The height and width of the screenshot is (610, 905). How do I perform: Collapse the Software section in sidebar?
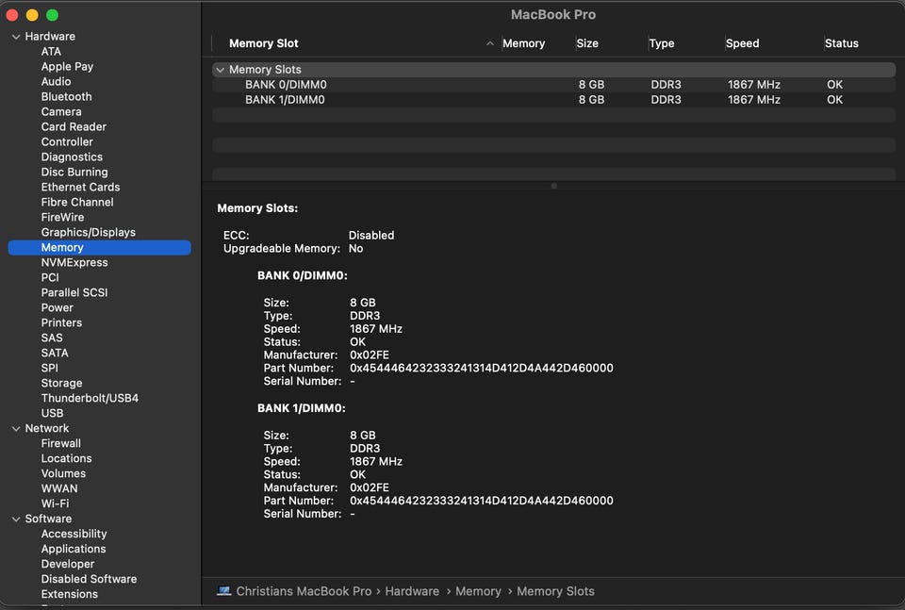[x=15, y=519]
